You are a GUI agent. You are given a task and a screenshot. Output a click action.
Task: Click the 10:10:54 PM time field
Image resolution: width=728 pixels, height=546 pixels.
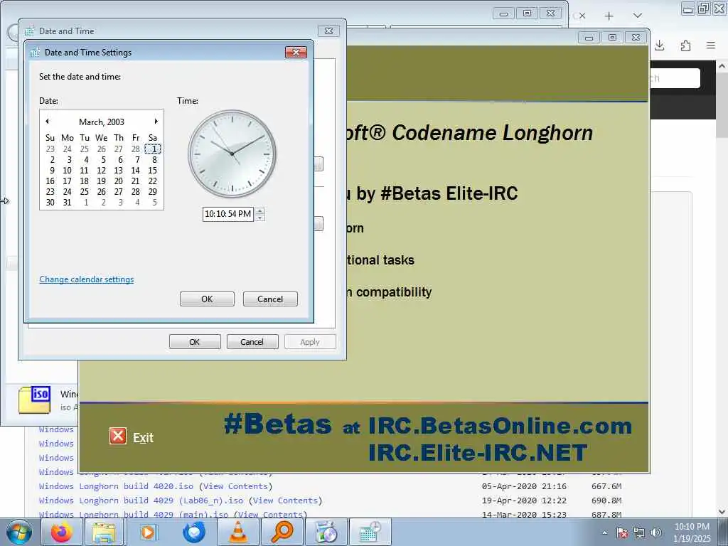click(x=228, y=214)
